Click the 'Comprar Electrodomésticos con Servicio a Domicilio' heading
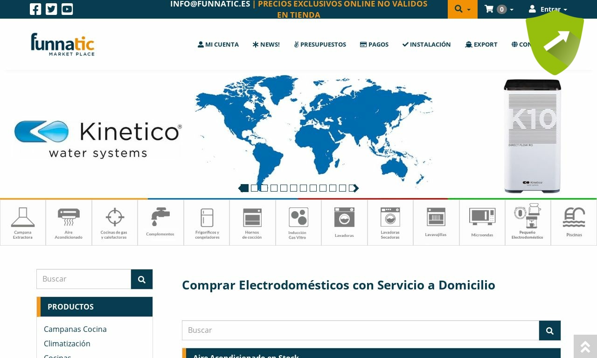597x358 pixels. click(339, 285)
